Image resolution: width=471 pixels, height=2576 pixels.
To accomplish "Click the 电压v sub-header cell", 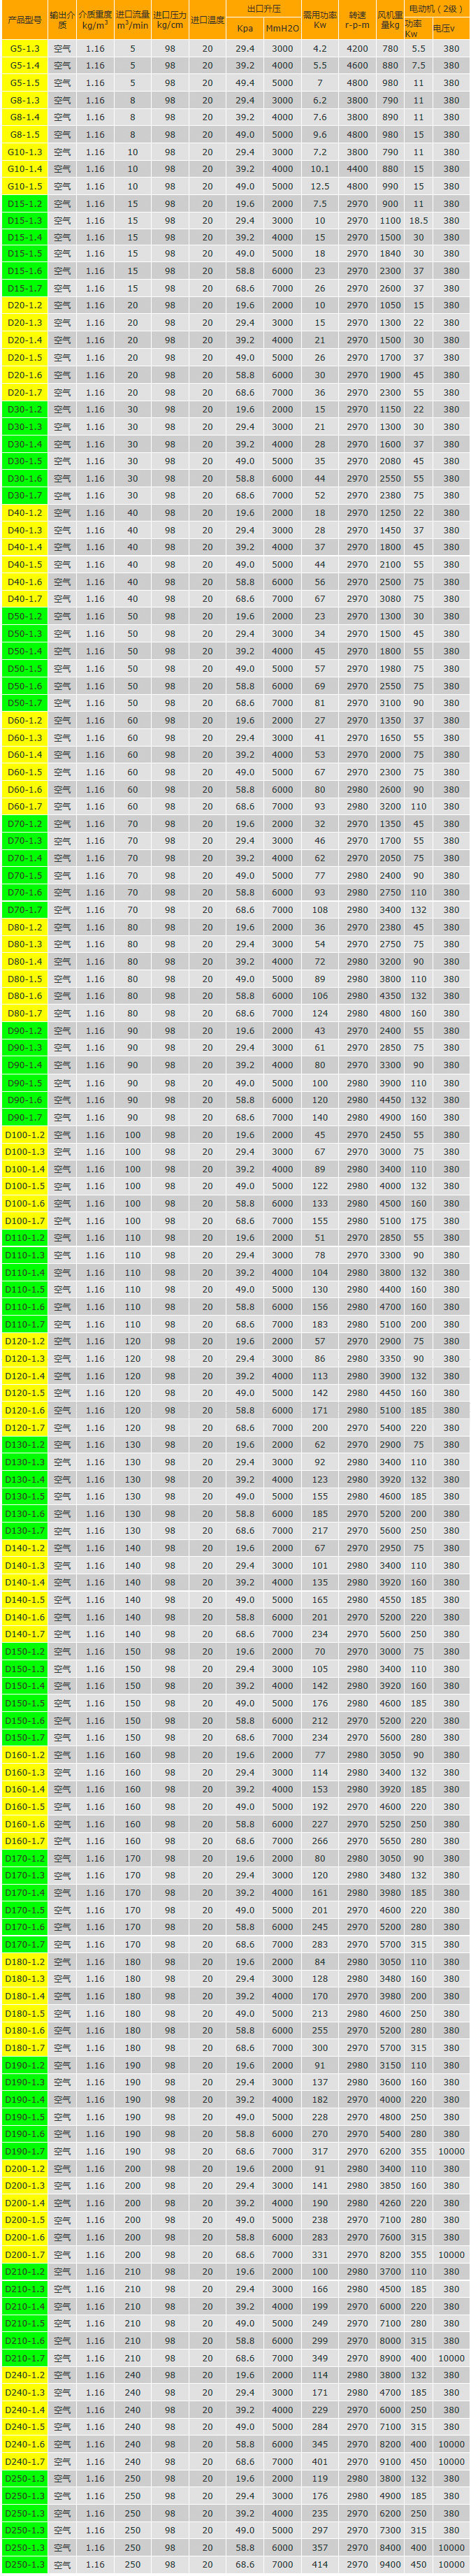I will click(x=451, y=29).
